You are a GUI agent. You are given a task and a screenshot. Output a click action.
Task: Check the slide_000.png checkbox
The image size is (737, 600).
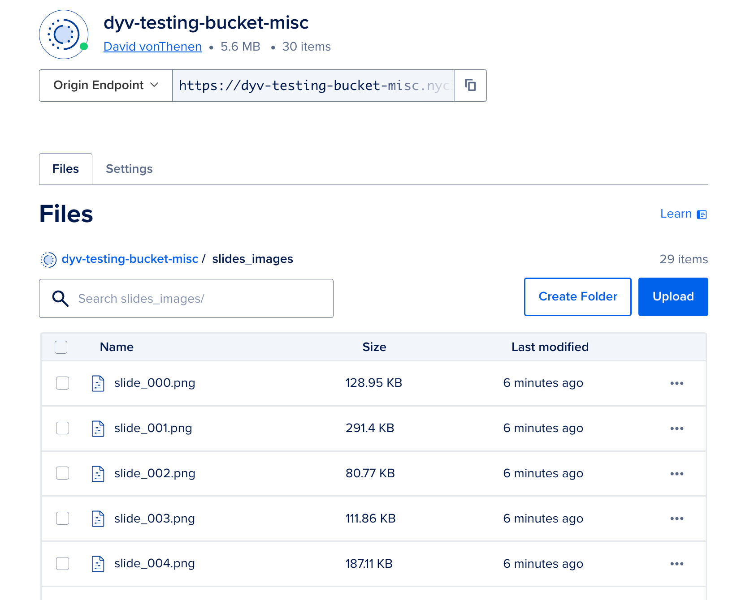click(62, 383)
